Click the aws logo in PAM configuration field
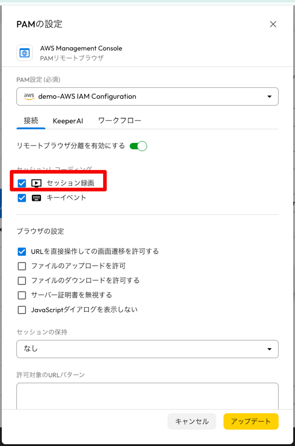Image resolution: width=295 pixels, height=446 pixels. pos(29,97)
